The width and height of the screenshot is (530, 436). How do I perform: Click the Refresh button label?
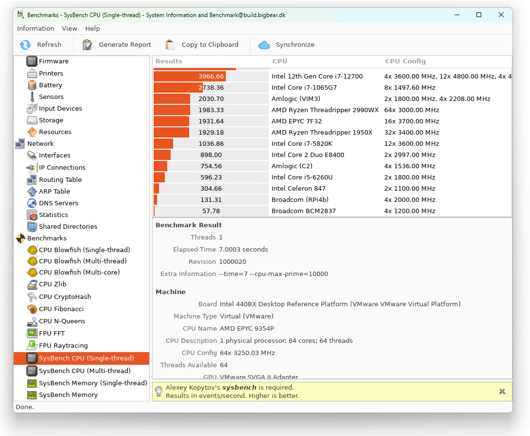point(49,44)
